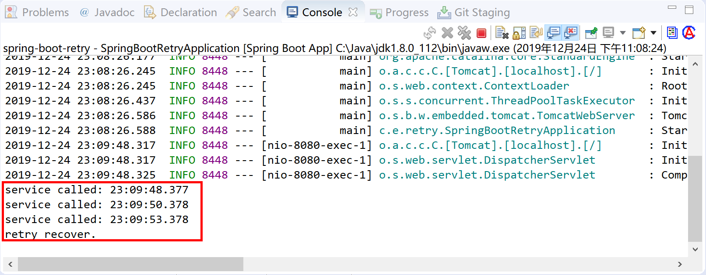This screenshot has height=275, width=706.
Task: Switch to the Javadoc tab
Action: click(x=107, y=12)
